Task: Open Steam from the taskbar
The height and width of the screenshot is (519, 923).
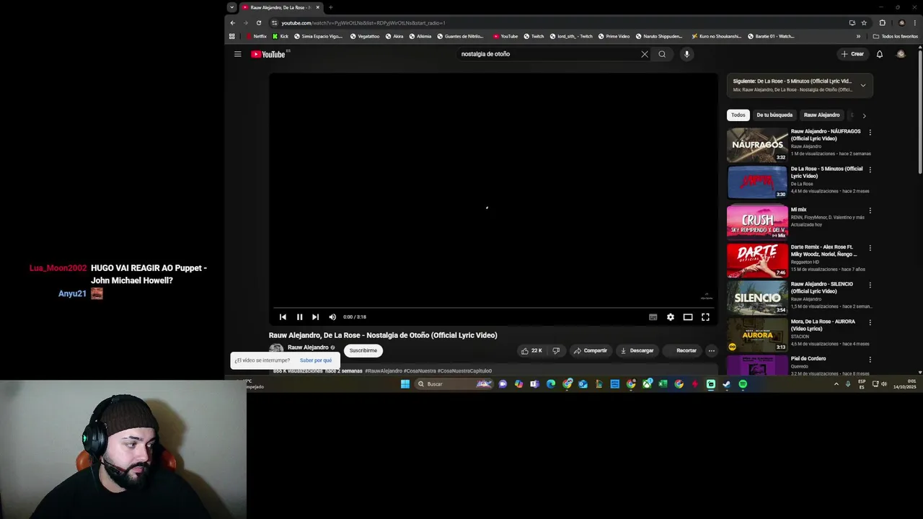Action: [727, 384]
